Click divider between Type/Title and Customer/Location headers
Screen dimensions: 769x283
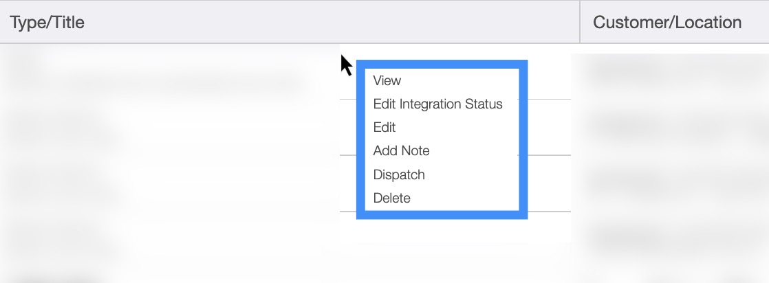tap(580, 23)
